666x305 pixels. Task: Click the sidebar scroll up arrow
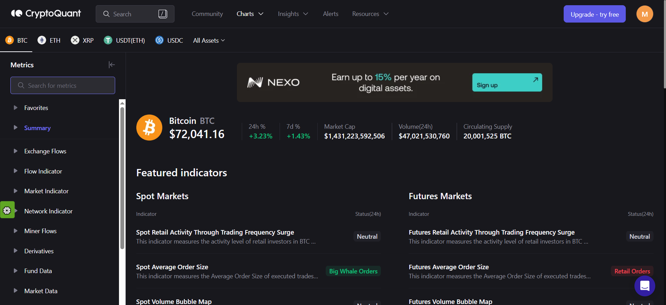click(x=122, y=103)
